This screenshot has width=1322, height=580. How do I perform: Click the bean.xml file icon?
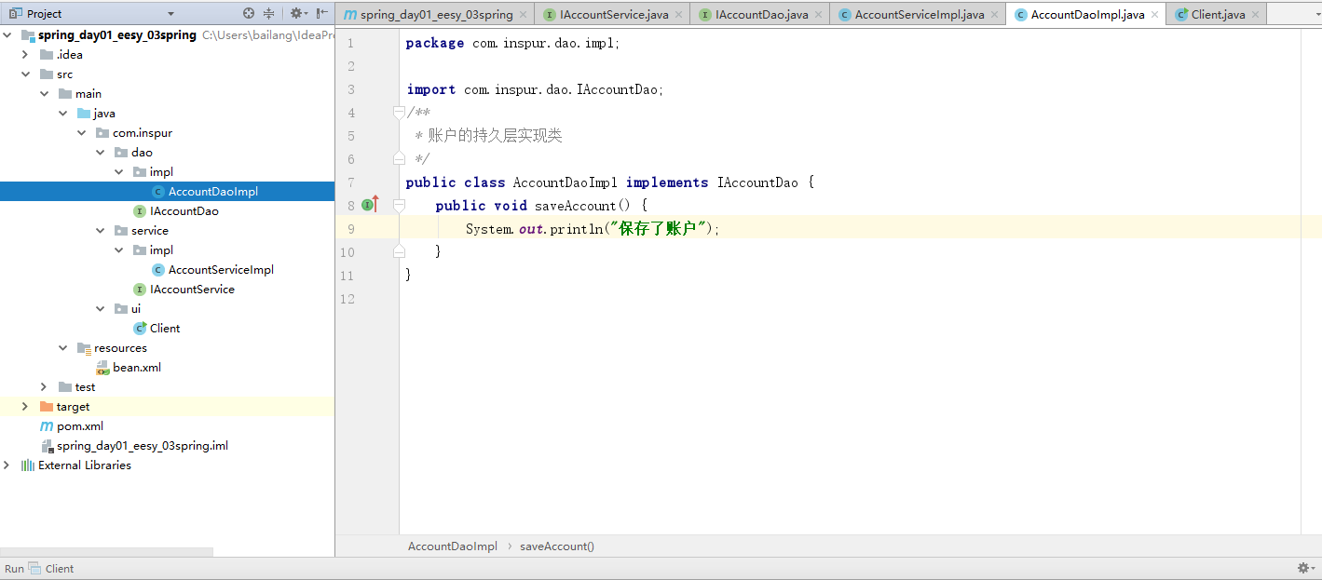102,368
